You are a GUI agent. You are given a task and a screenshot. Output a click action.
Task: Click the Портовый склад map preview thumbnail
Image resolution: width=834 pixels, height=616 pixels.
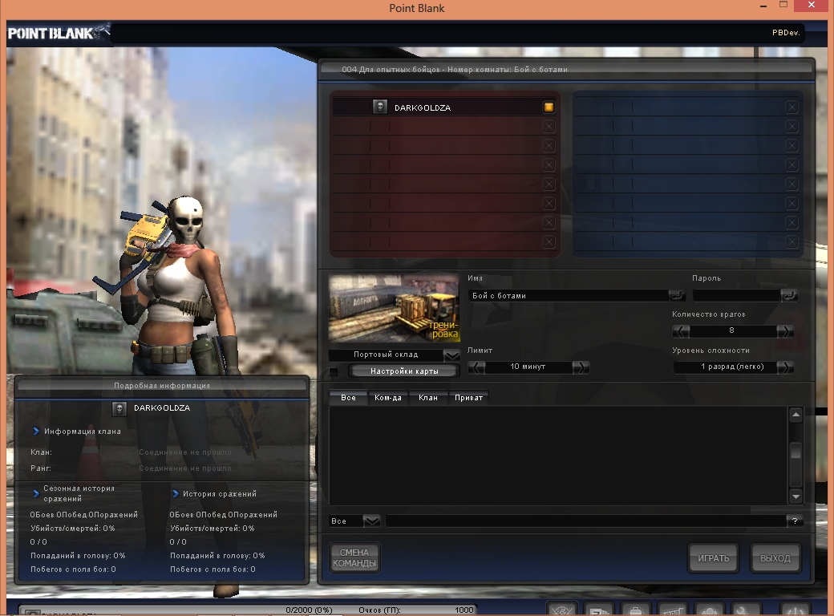click(x=394, y=309)
